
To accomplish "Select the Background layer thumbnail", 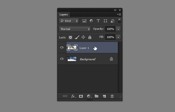I will point(72,59).
